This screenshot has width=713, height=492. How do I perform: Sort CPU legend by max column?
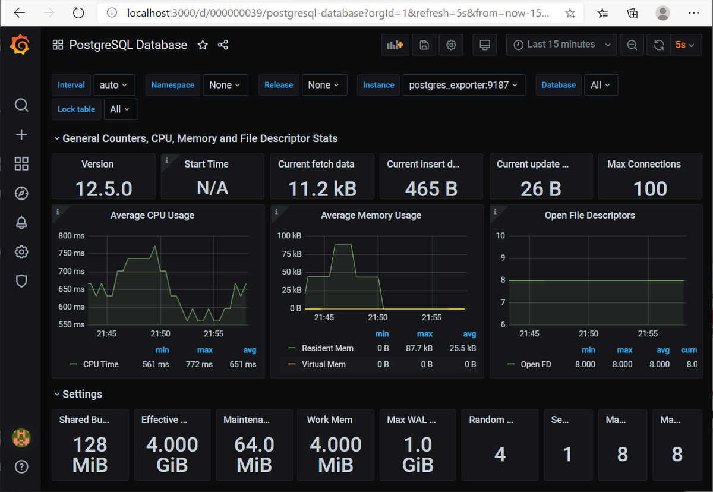pyautogui.click(x=205, y=350)
